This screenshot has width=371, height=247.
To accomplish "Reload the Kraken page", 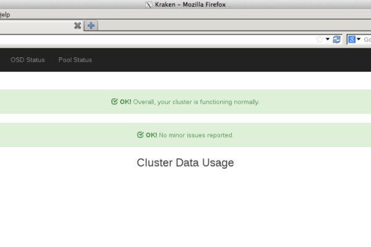I will 337,40.
